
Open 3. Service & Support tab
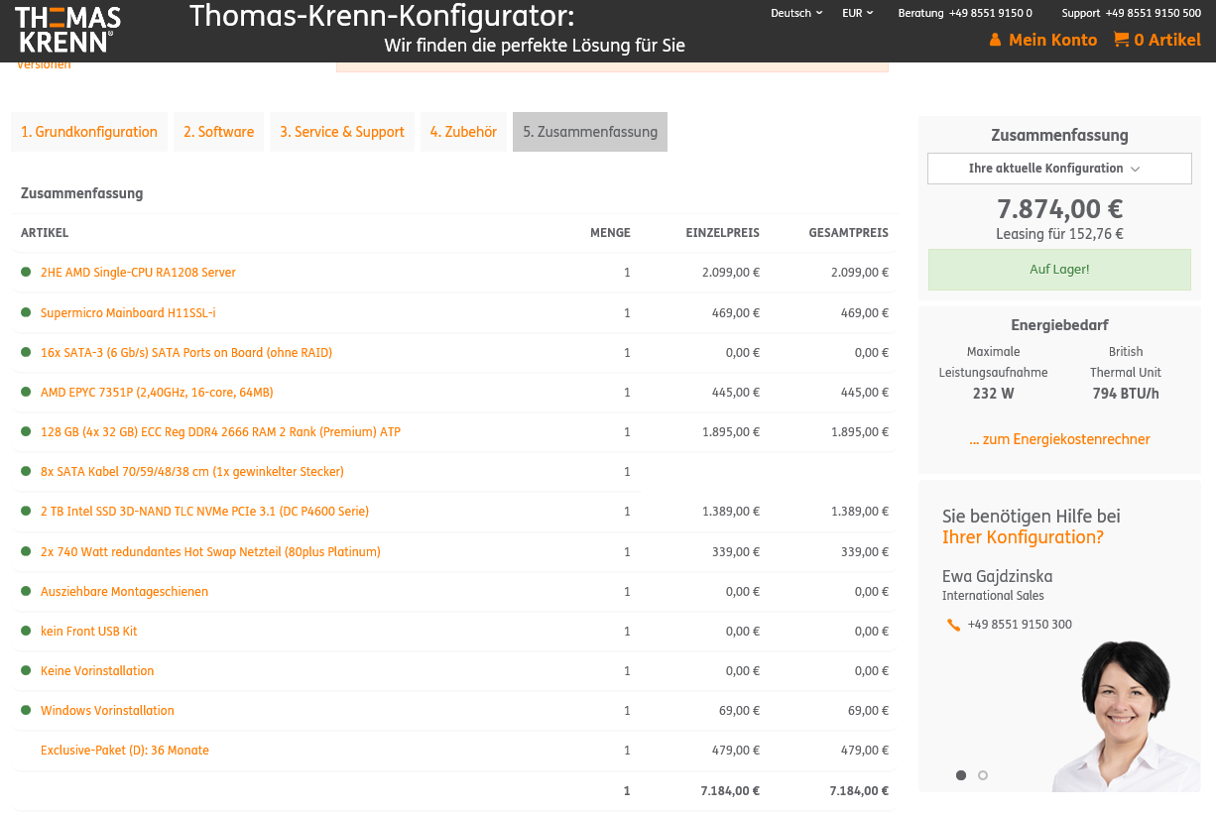pos(342,132)
